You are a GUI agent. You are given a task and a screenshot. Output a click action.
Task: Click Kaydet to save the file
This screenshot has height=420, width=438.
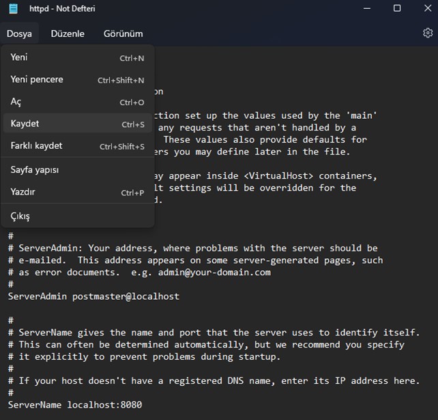[x=78, y=124]
